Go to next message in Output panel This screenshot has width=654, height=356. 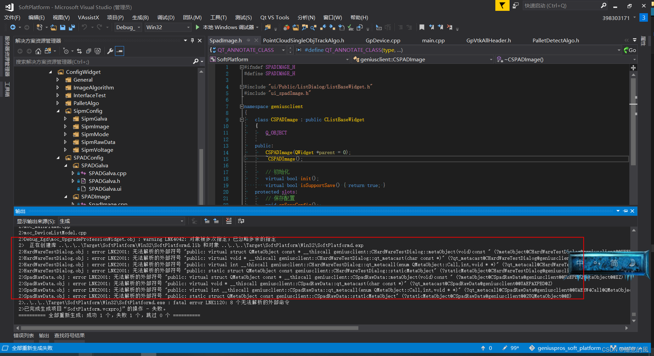(216, 221)
